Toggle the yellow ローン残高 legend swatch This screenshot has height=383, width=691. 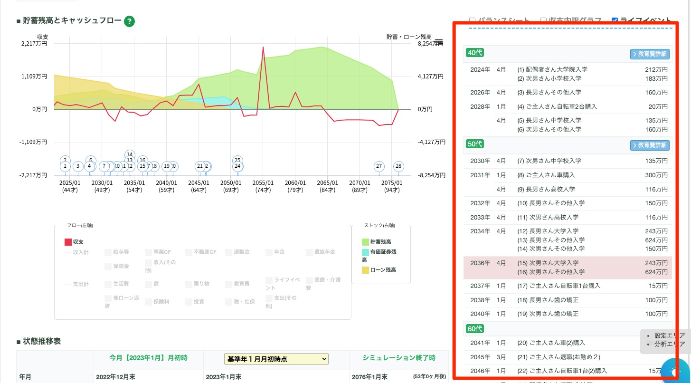(x=365, y=270)
